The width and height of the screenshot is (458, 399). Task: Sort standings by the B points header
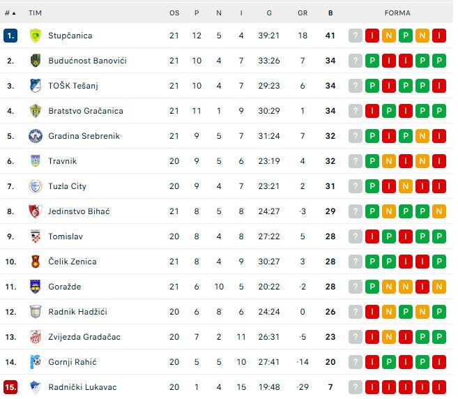[x=330, y=13]
